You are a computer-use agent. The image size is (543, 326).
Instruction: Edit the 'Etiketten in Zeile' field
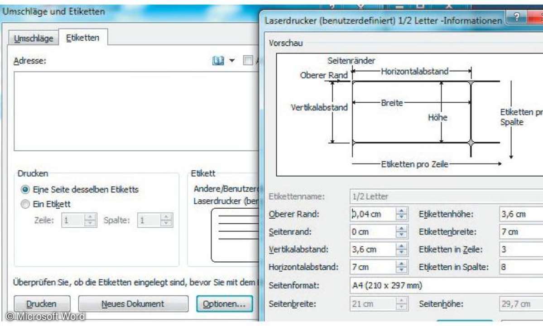click(x=521, y=249)
